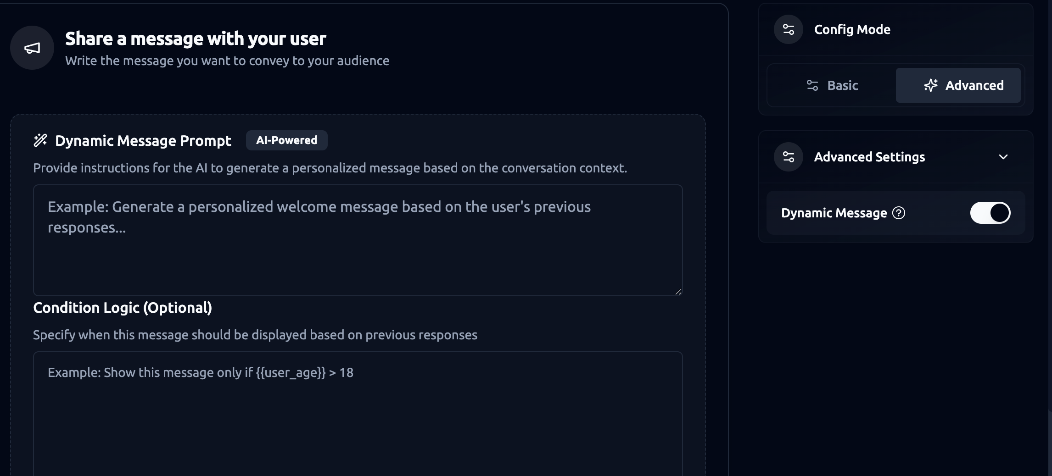The width and height of the screenshot is (1052, 476).
Task: Click the Advanced Settings sliders icon
Action: pos(788,157)
